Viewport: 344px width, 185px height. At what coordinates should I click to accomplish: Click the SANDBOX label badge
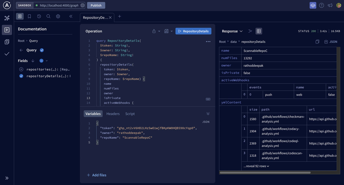[25, 5]
